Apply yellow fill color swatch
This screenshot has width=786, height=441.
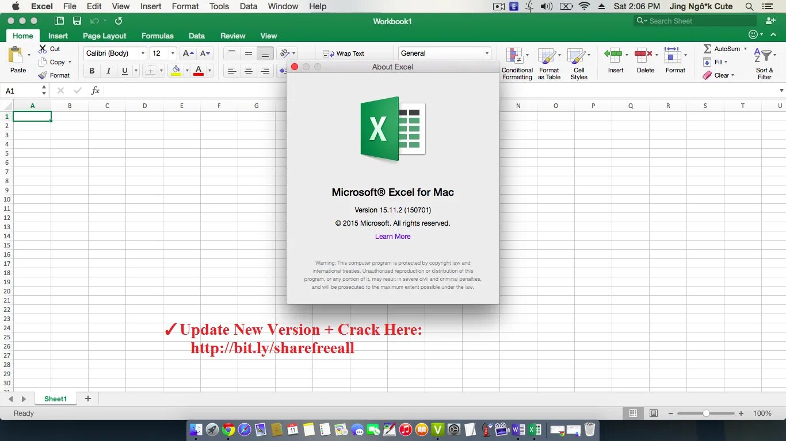tap(176, 71)
